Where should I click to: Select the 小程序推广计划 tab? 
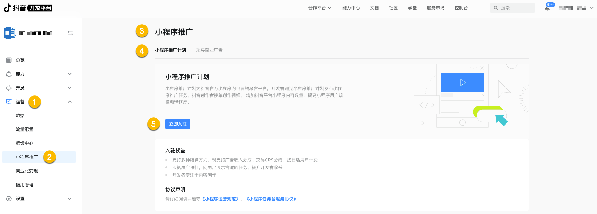pyautogui.click(x=171, y=50)
